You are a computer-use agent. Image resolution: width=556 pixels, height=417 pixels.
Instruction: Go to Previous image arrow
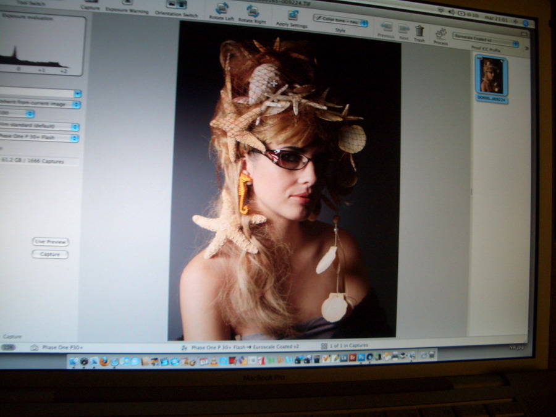(x=387, y=27)
